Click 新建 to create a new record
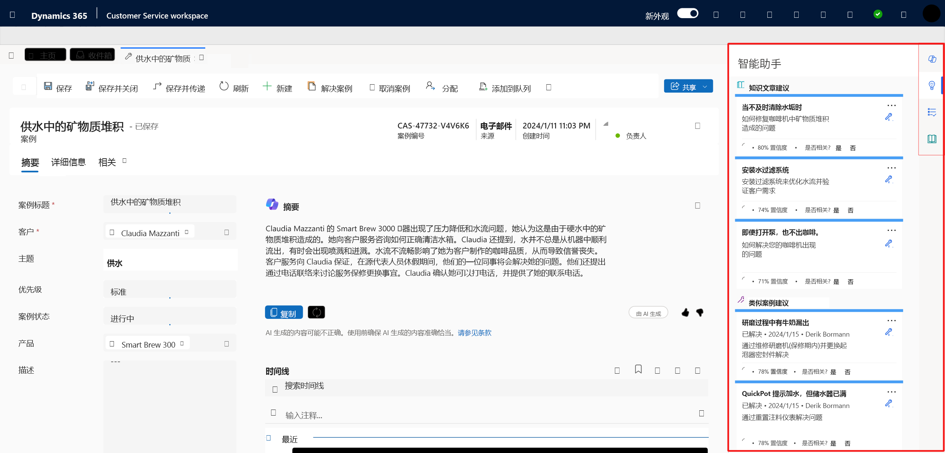This screenshot has height=453, width=945. [x=277, y=88]
